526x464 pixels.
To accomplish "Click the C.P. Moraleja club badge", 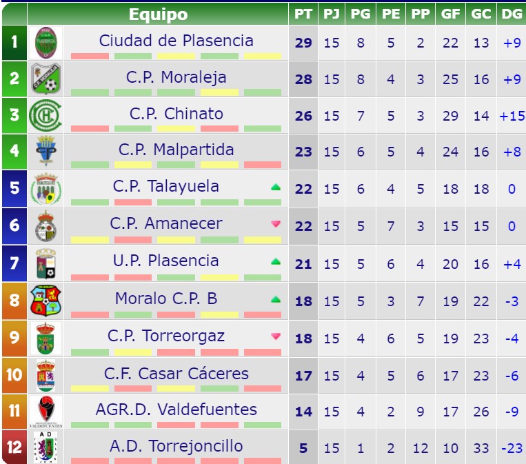I will click(x=46, y=79).
